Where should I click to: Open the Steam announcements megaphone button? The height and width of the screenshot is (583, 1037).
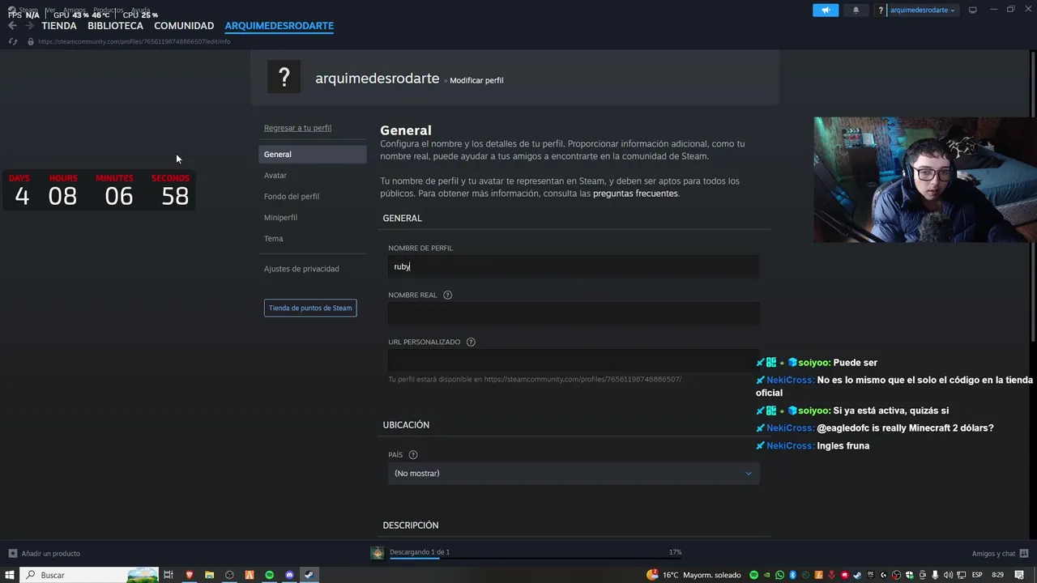(826, 10)
